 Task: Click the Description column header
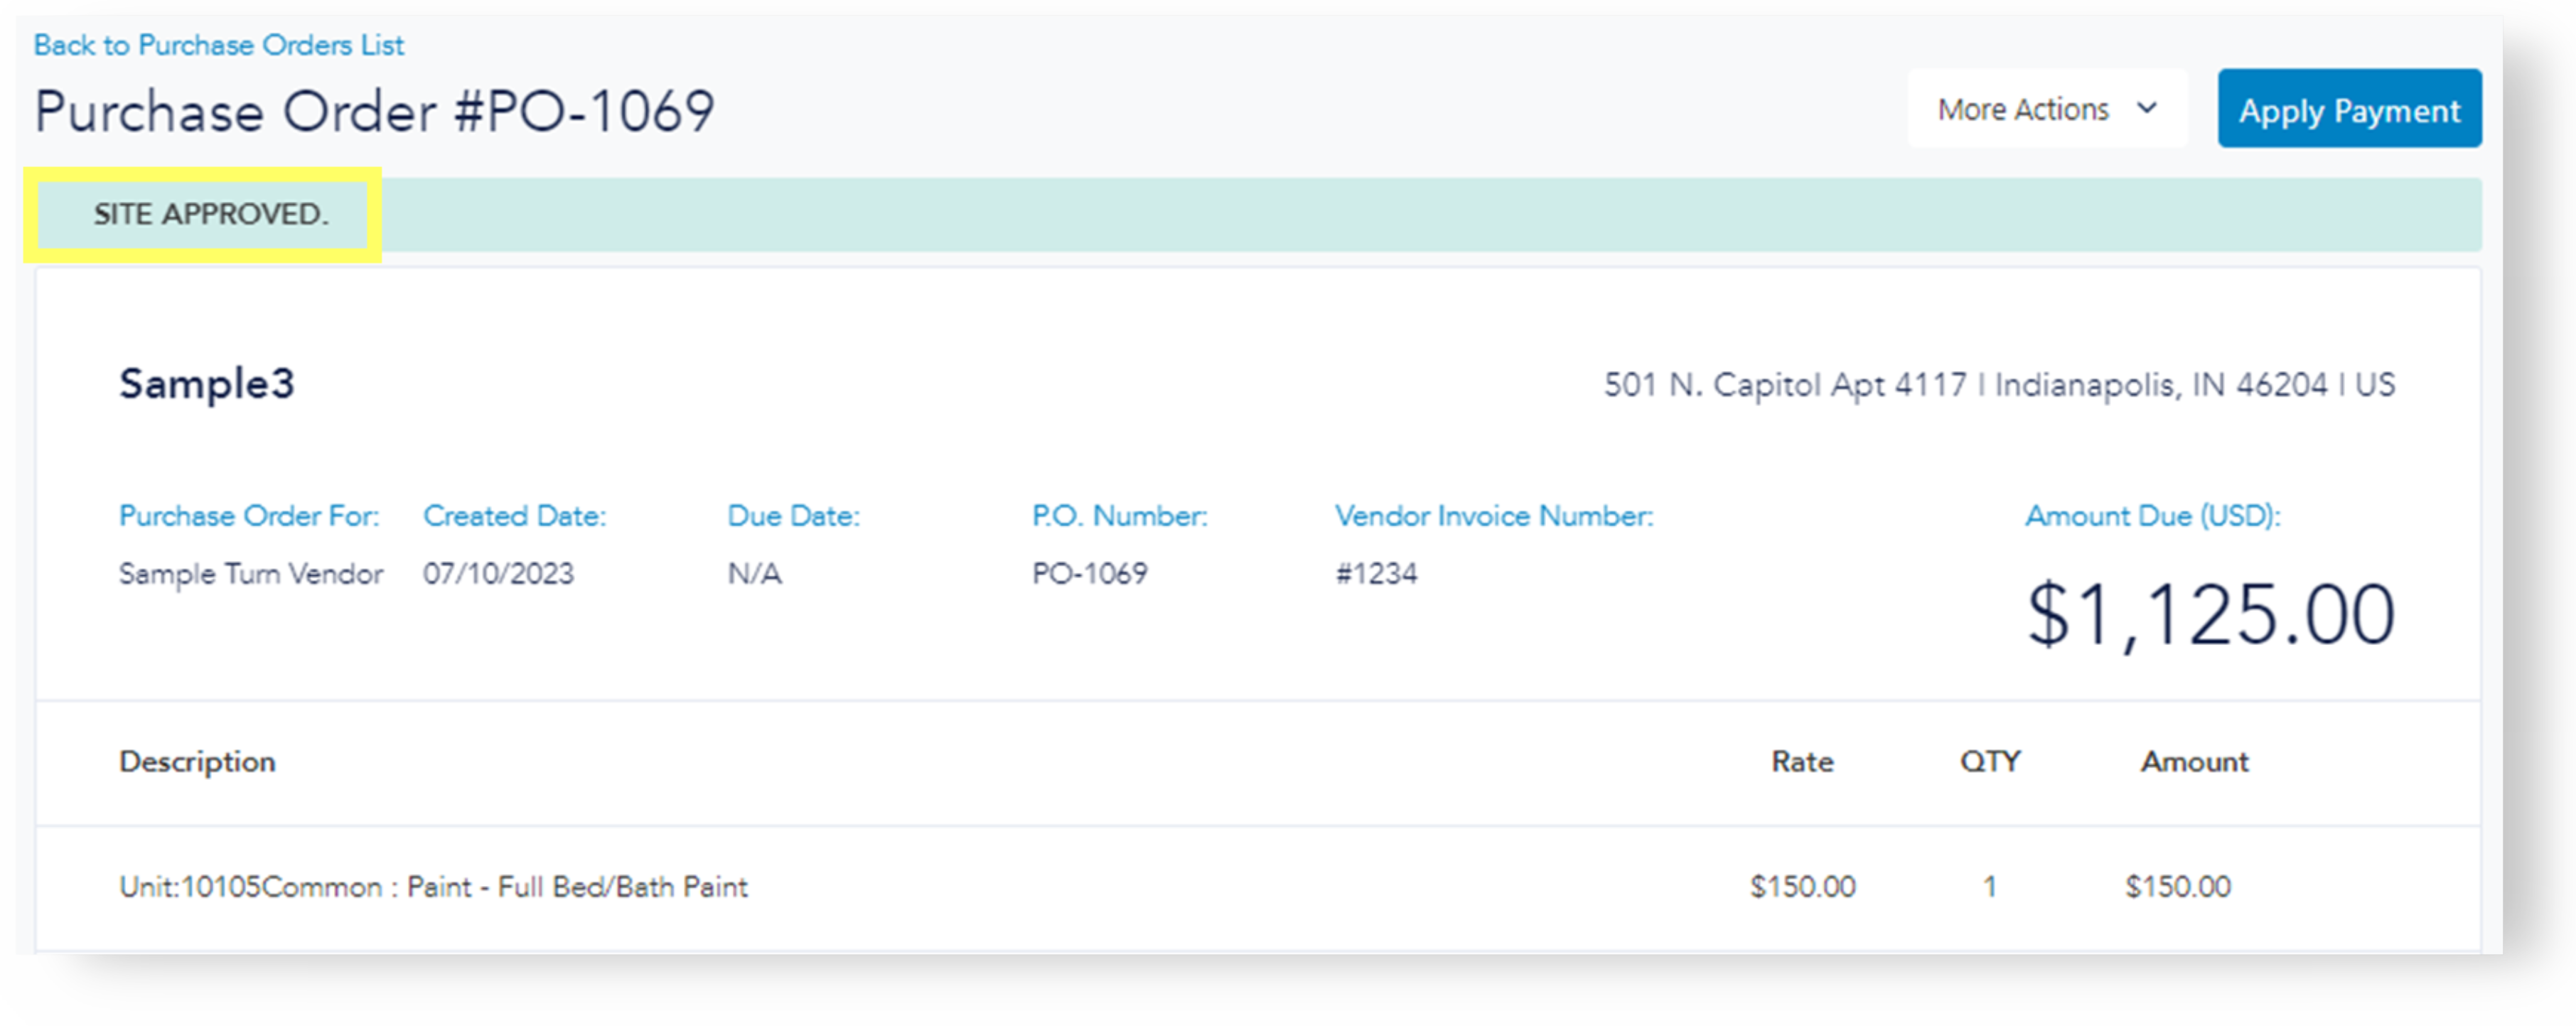(x=197, y=762)
